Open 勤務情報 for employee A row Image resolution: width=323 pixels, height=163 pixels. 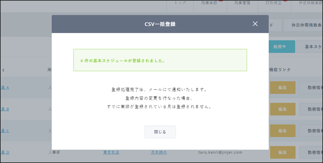[x=311, y=88]
